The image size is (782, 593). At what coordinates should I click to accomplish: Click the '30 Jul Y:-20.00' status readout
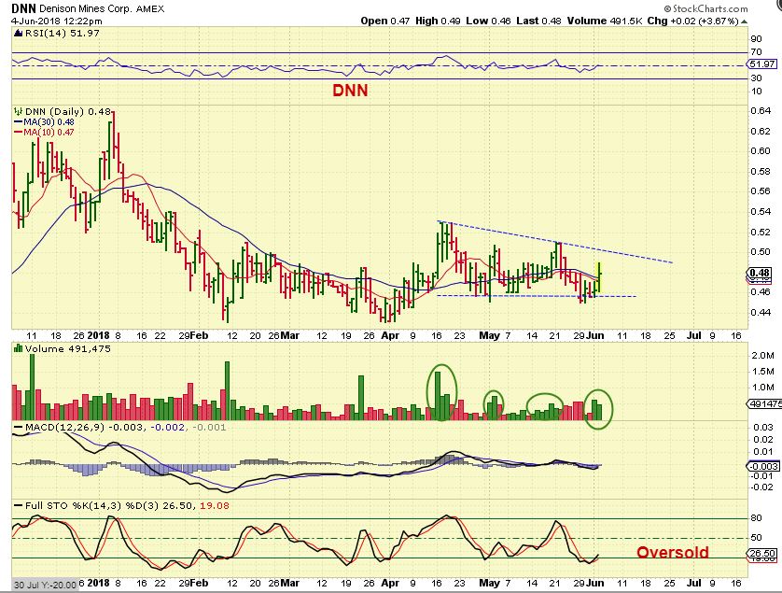46,585
